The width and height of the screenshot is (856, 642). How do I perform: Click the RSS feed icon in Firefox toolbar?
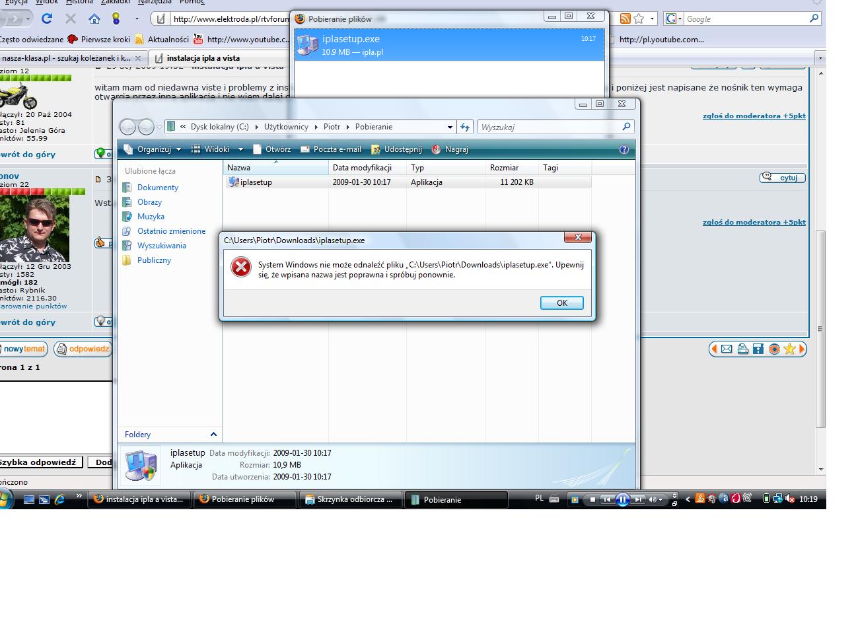624,18
